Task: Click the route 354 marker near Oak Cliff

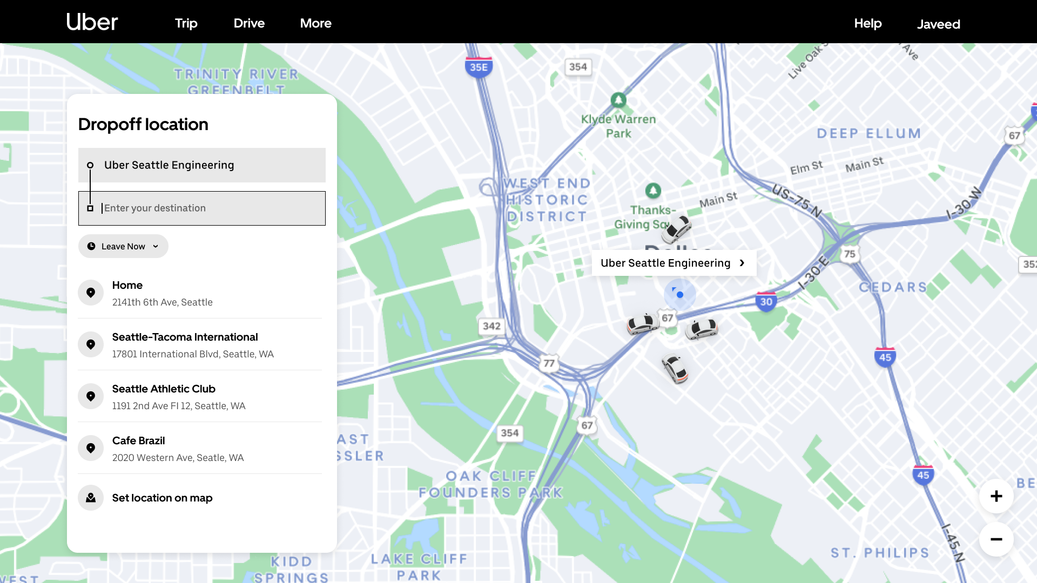Action: point(509,433)
